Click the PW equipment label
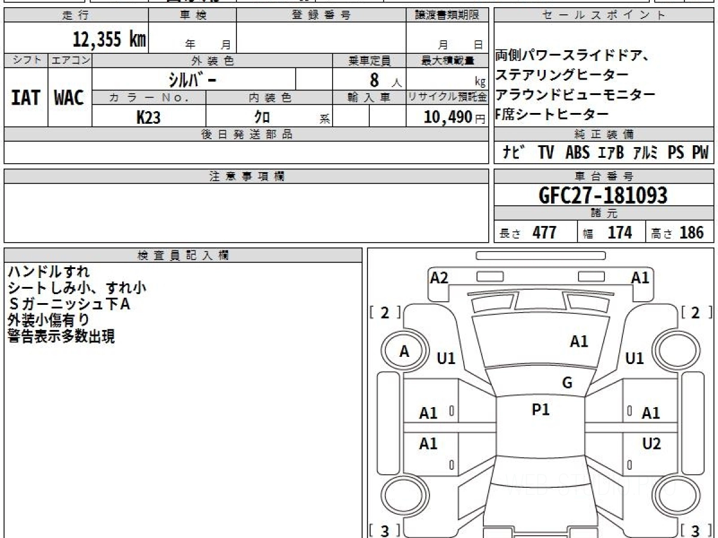 tap(699, 153)
